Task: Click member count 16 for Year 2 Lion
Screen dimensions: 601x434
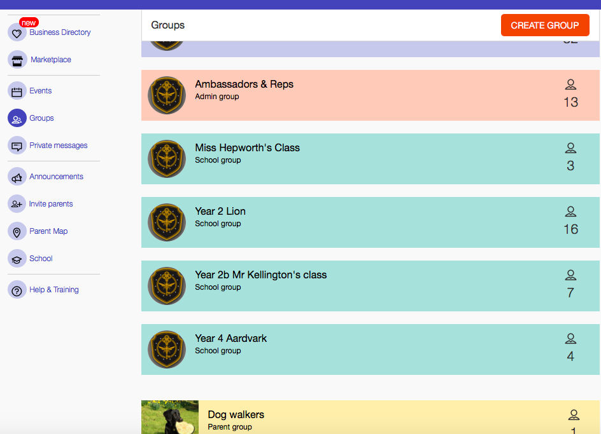Action: (x=570, y=229)
